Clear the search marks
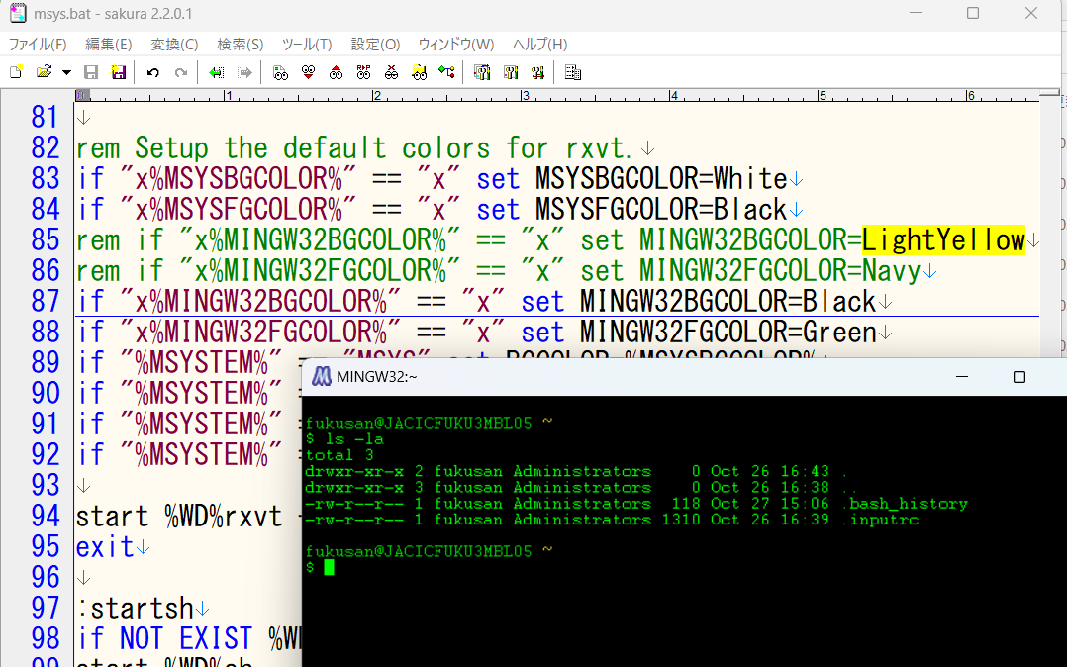The height and width of the screenshot is (667, 1067). pyautogui.click(x=391, y=72)
